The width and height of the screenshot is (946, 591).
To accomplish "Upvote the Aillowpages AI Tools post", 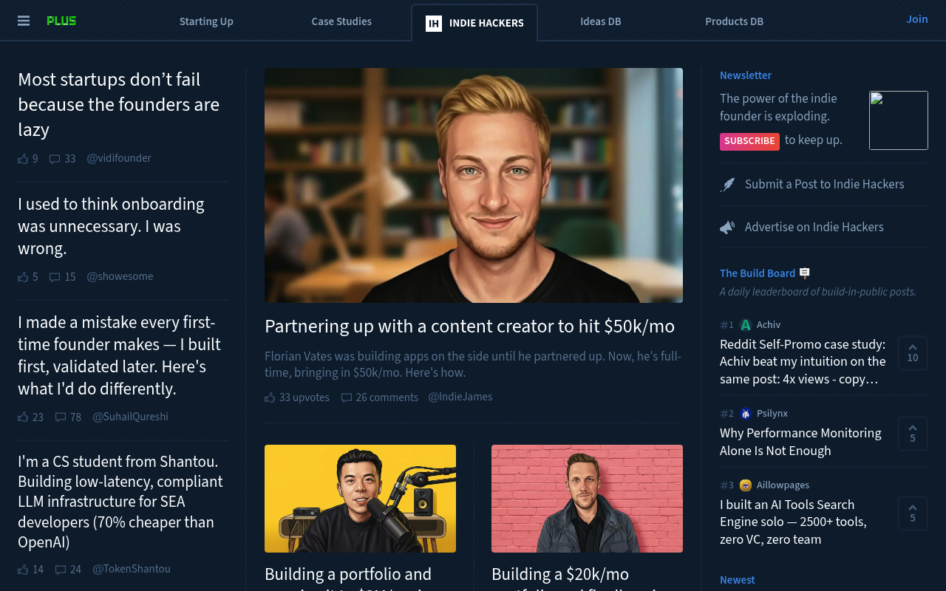I will [x=913, y=513].
